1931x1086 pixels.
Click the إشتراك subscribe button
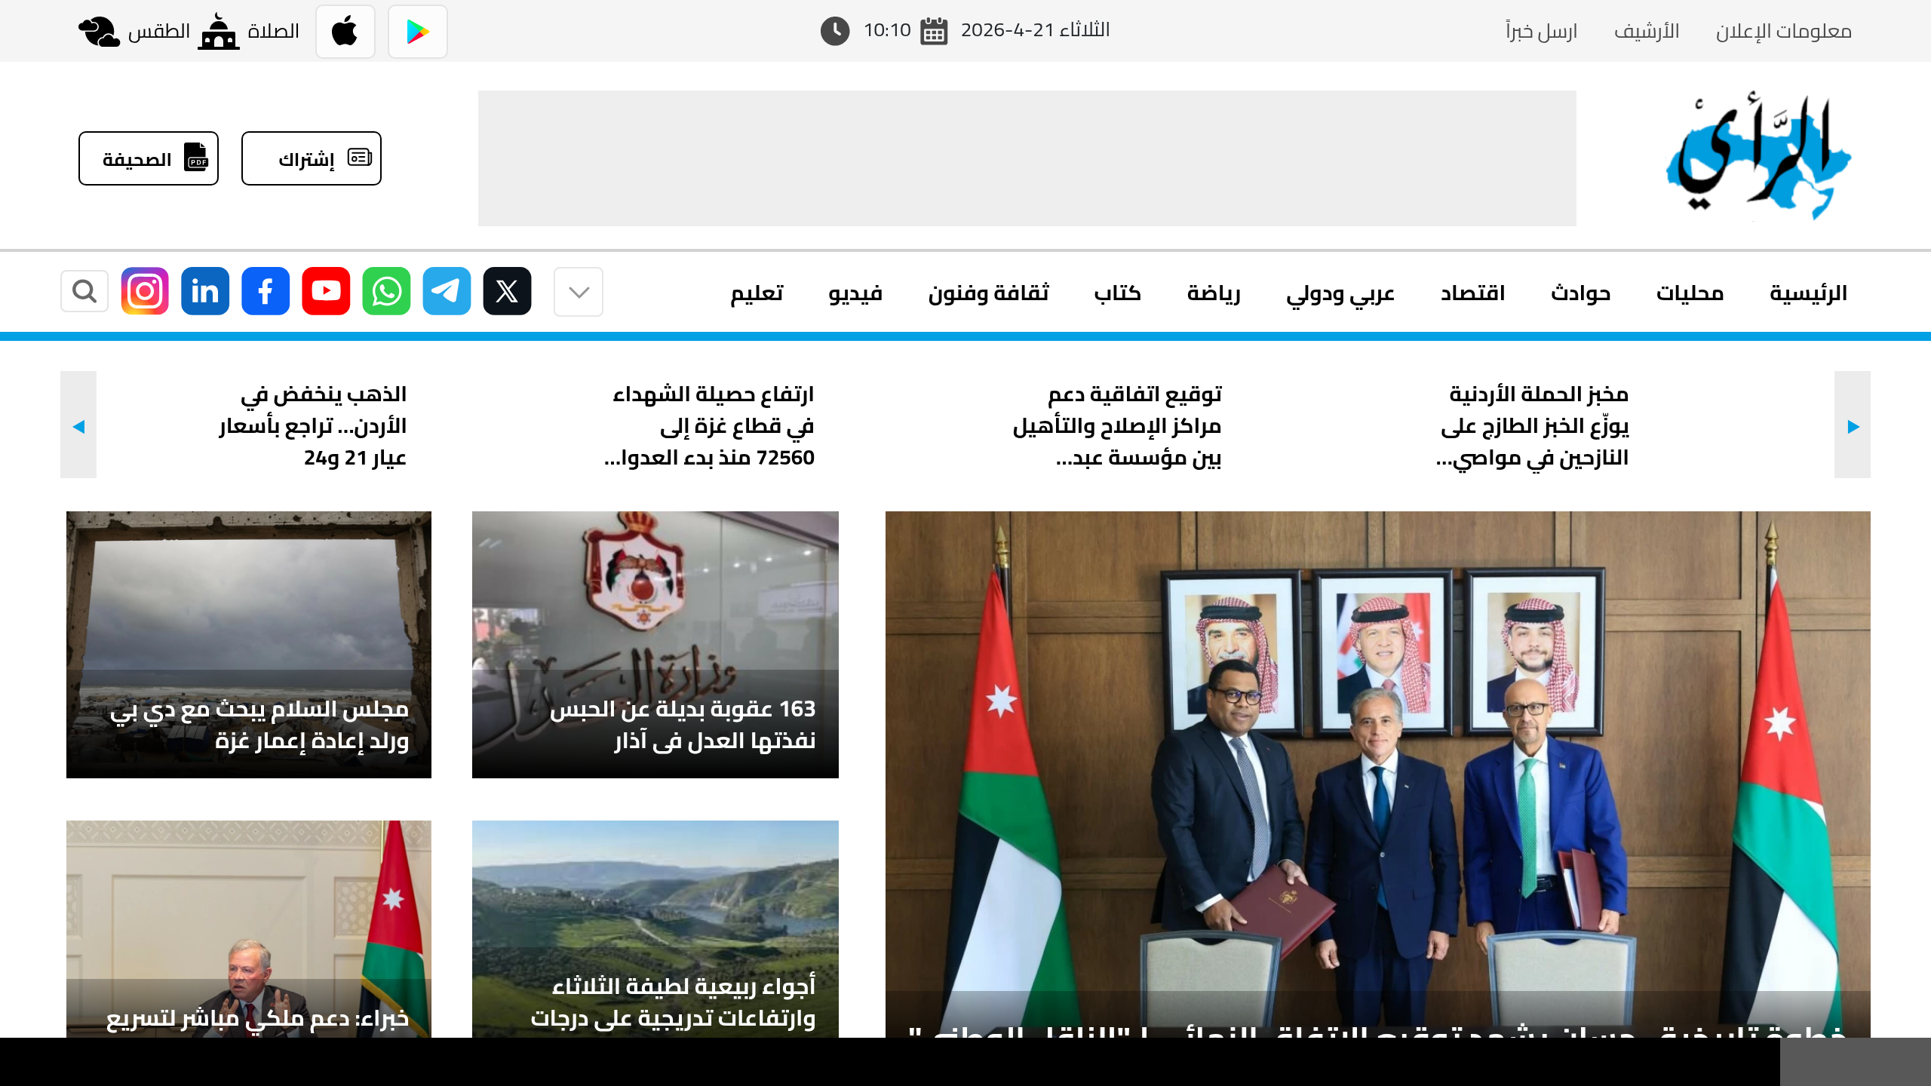(311, 158)
